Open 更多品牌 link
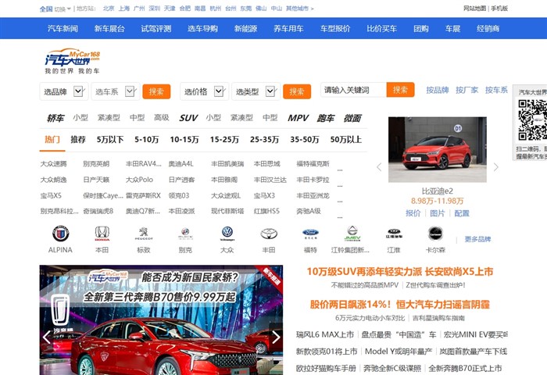This screenshot has width=547, height=375. pos(477,239)
